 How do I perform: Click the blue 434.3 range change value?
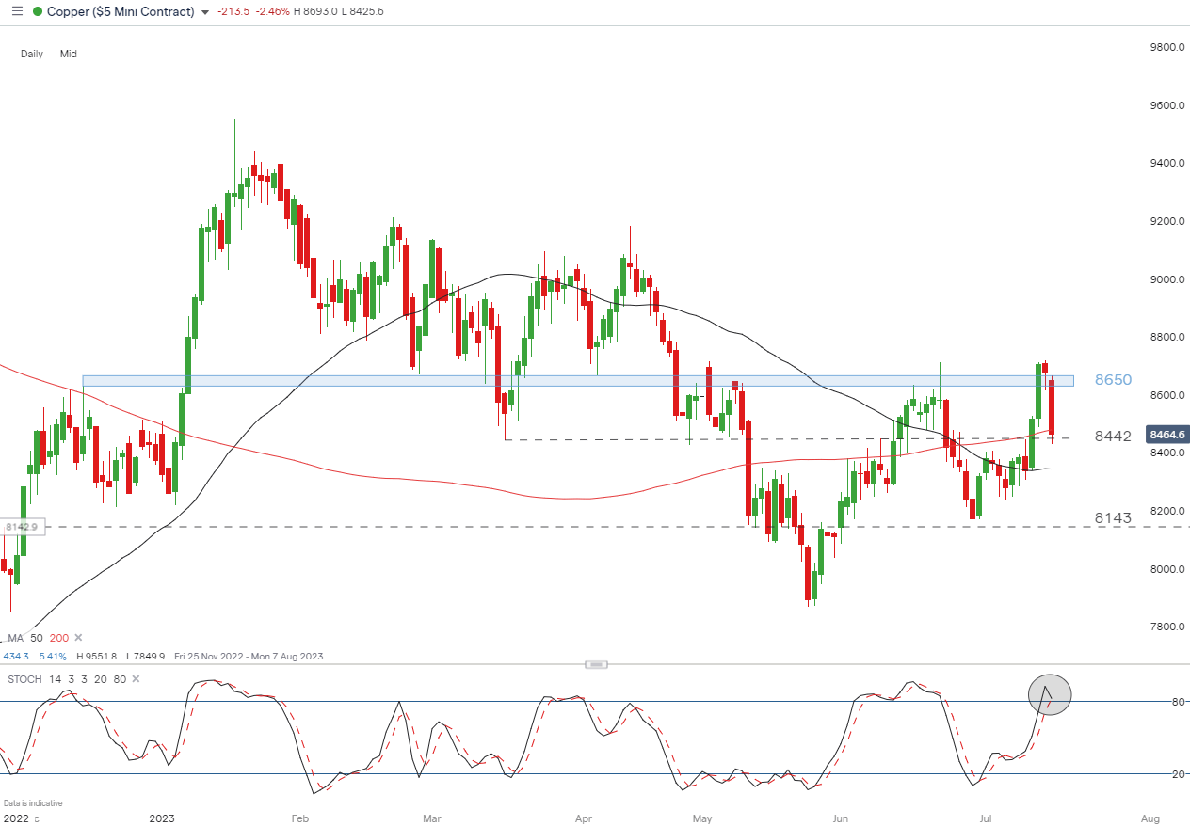(16, 656)
